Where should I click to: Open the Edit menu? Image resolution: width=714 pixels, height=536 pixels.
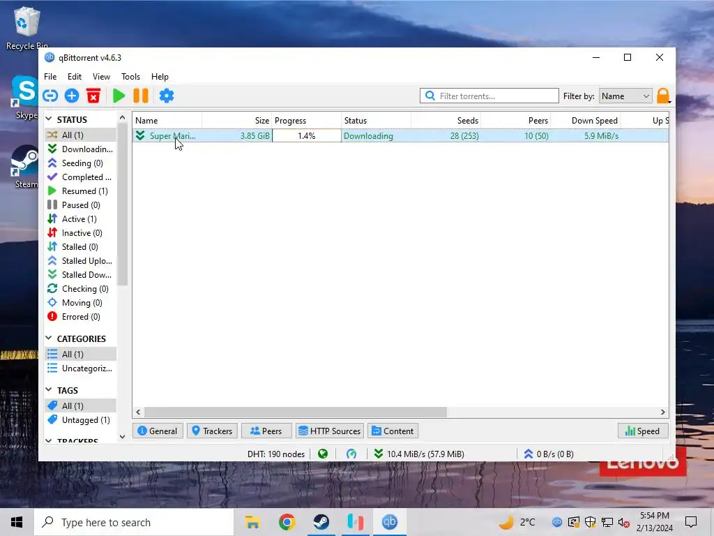tap(75, 77)
